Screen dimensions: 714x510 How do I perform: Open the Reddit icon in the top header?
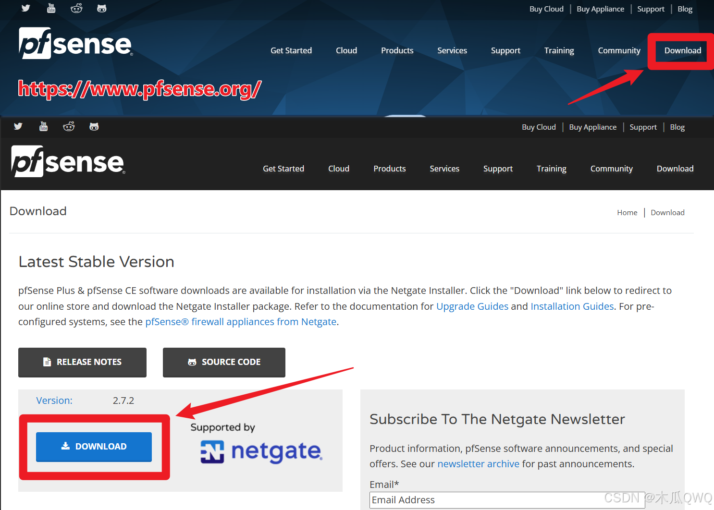pos(76,8)
